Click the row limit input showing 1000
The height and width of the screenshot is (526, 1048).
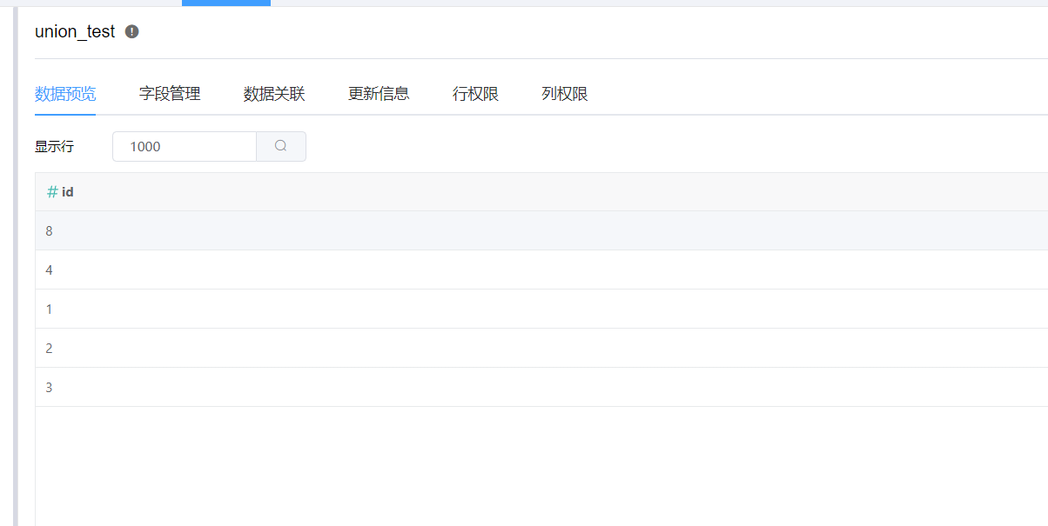coord(184,146)
